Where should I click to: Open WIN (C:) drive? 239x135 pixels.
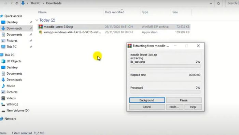tap(12, 104)
